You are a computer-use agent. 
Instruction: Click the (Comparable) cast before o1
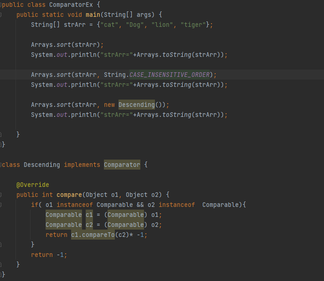click(x=126, y=215)
